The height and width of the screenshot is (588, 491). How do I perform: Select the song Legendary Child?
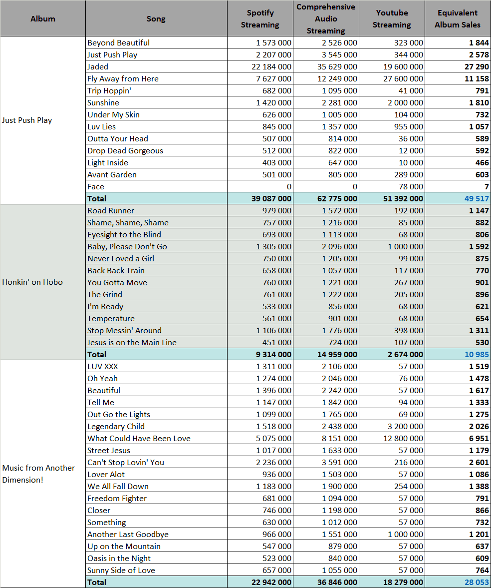click(x=156, y=427)
